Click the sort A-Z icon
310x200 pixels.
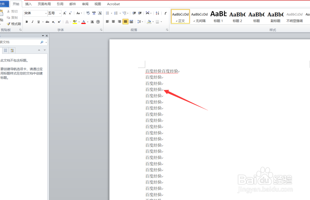click(157, 13)
